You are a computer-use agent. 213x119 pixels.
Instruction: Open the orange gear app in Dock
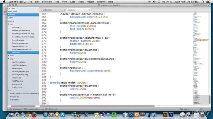coord(137,115)
